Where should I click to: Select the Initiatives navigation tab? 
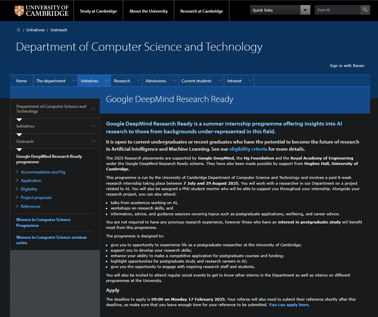click(x=90, y=81)
